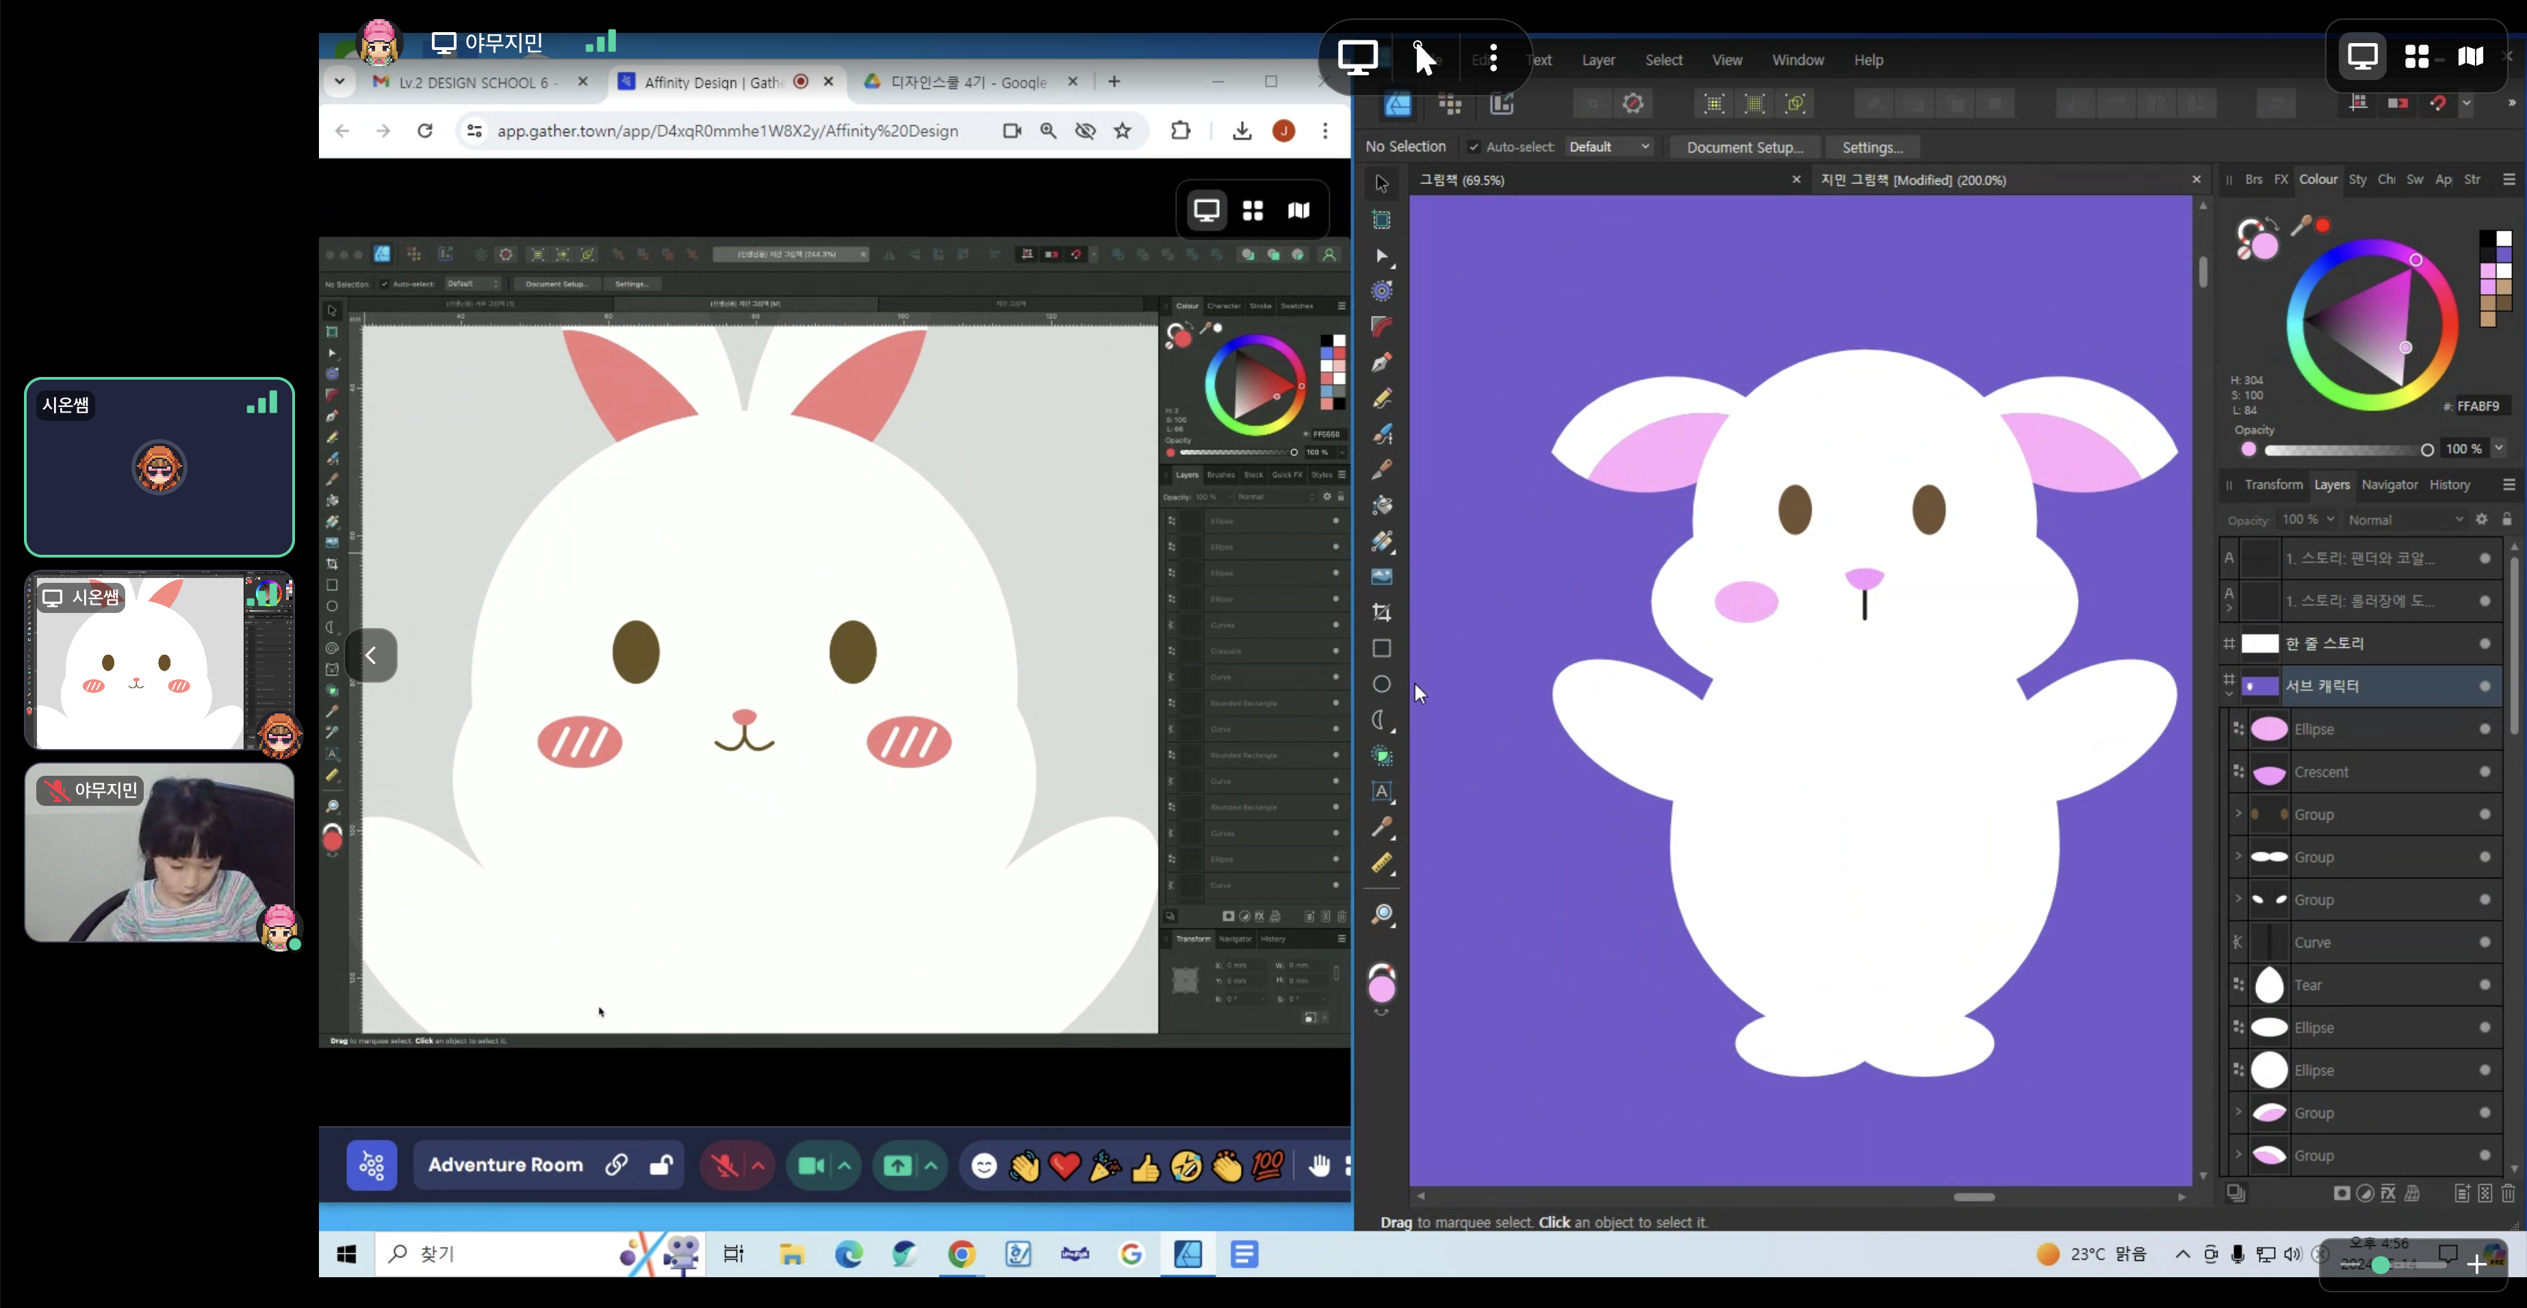Switch to the Export persona
2527x1308 pixels.
(1502, 103)
